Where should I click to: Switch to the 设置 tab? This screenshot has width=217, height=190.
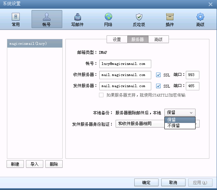point(117,40)
